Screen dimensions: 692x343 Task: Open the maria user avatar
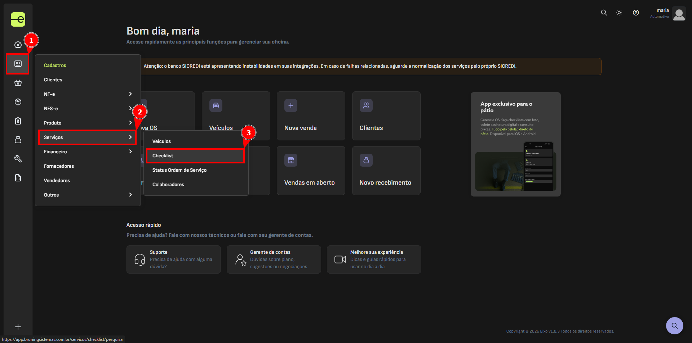tap(679, 14)
